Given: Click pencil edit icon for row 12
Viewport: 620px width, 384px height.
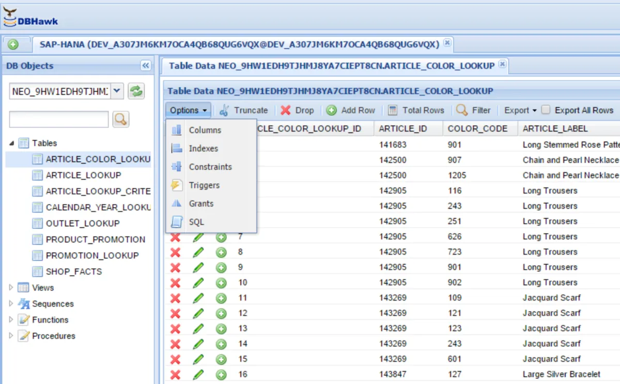Looking at the screenshot, I should tap(198, 313).
